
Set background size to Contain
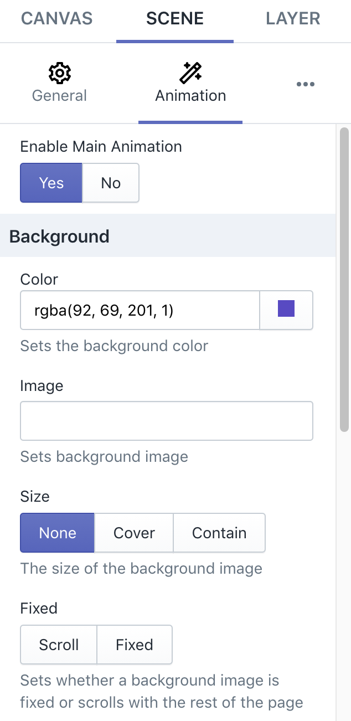click(x=219, y=533)
